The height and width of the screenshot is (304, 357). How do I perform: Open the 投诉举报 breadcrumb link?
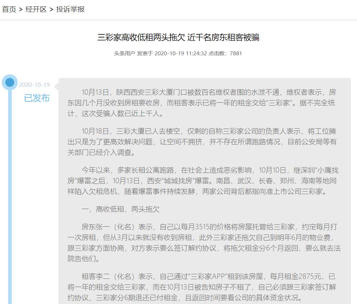click(x=70, y=9)
